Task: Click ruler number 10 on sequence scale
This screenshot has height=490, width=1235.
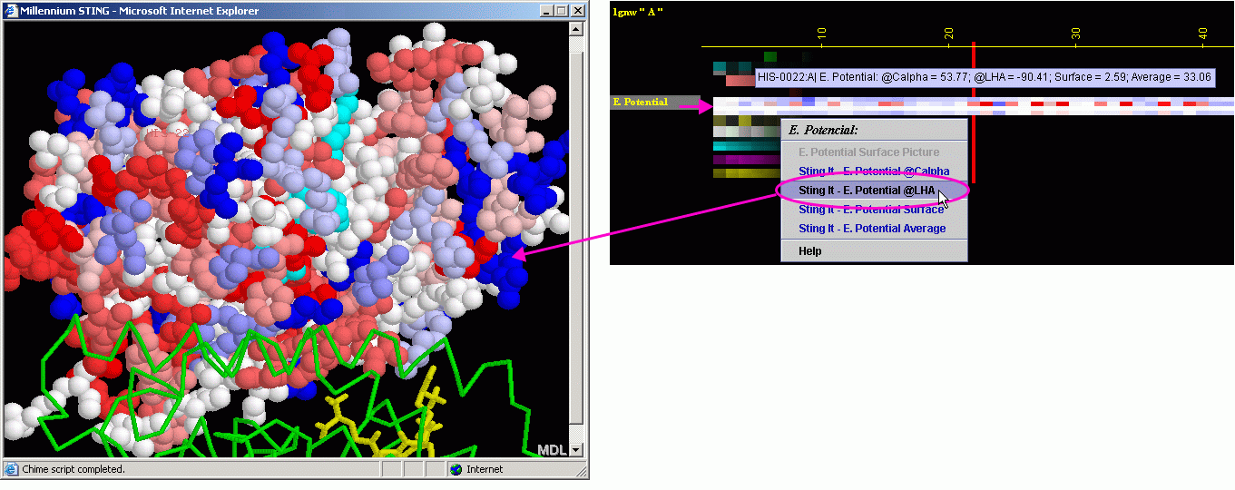Action: 821,35
